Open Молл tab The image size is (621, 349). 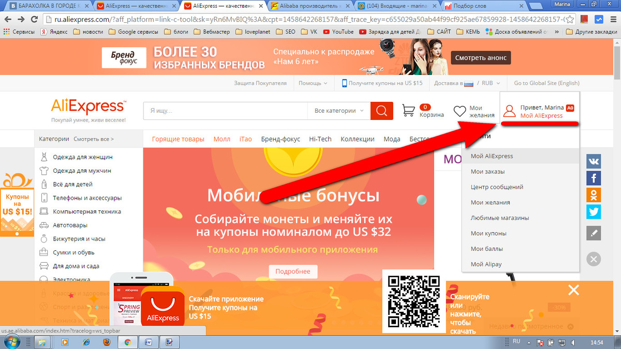(221, 139)
